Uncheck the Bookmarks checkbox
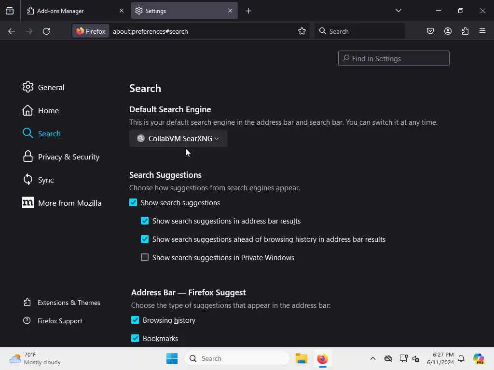 pyautogui.click(x=135, y=338)
